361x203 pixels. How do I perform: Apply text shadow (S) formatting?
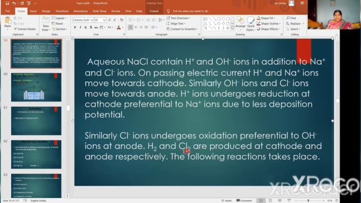coord(91,28)
